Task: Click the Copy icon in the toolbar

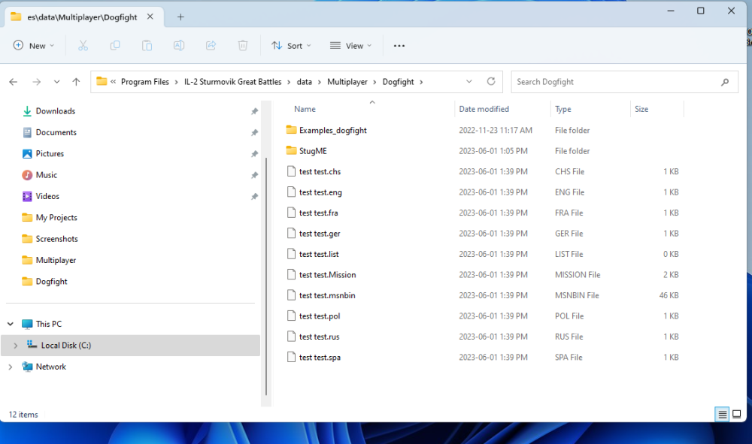Action: point(114,46)
